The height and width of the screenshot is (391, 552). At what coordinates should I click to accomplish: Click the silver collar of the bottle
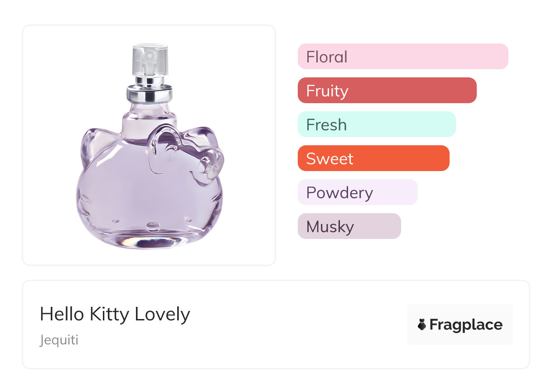[x=149, y=94]
